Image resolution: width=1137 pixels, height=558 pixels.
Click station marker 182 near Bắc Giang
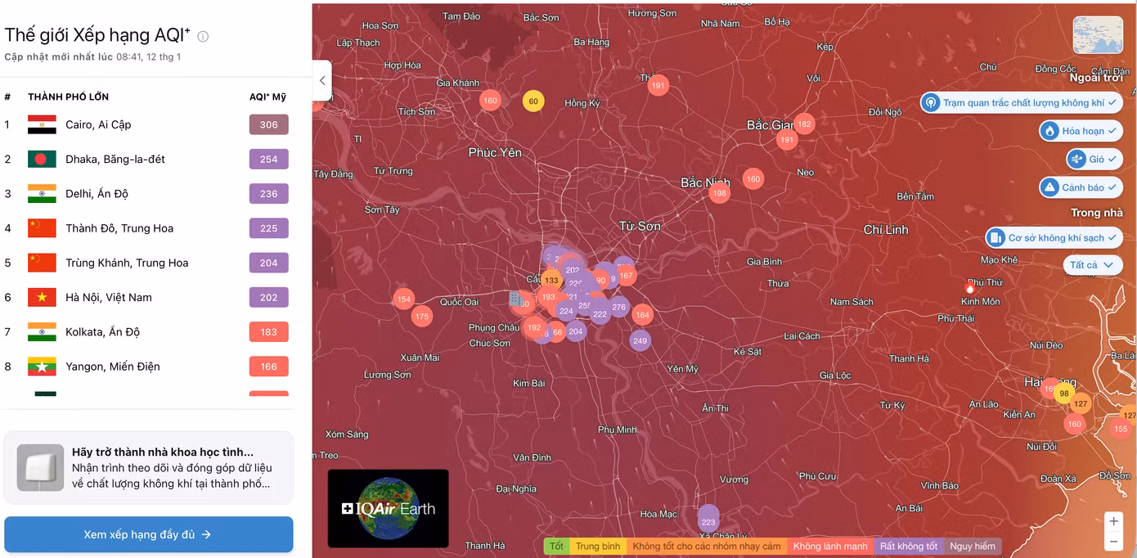coord(805,124)
